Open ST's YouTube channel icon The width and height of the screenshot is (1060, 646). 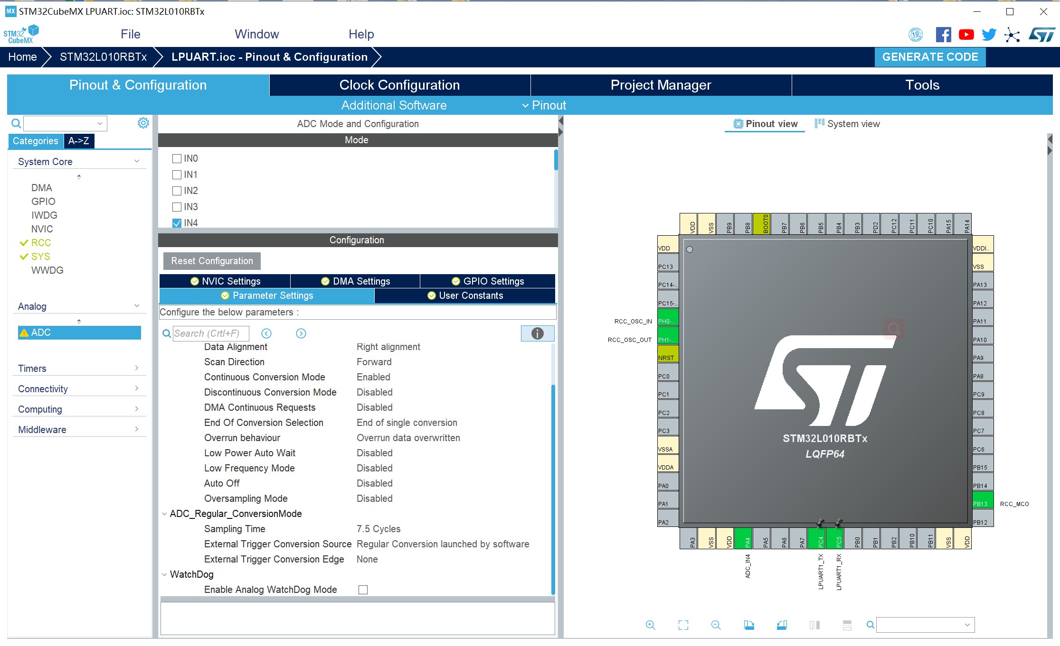coord(966,34)
